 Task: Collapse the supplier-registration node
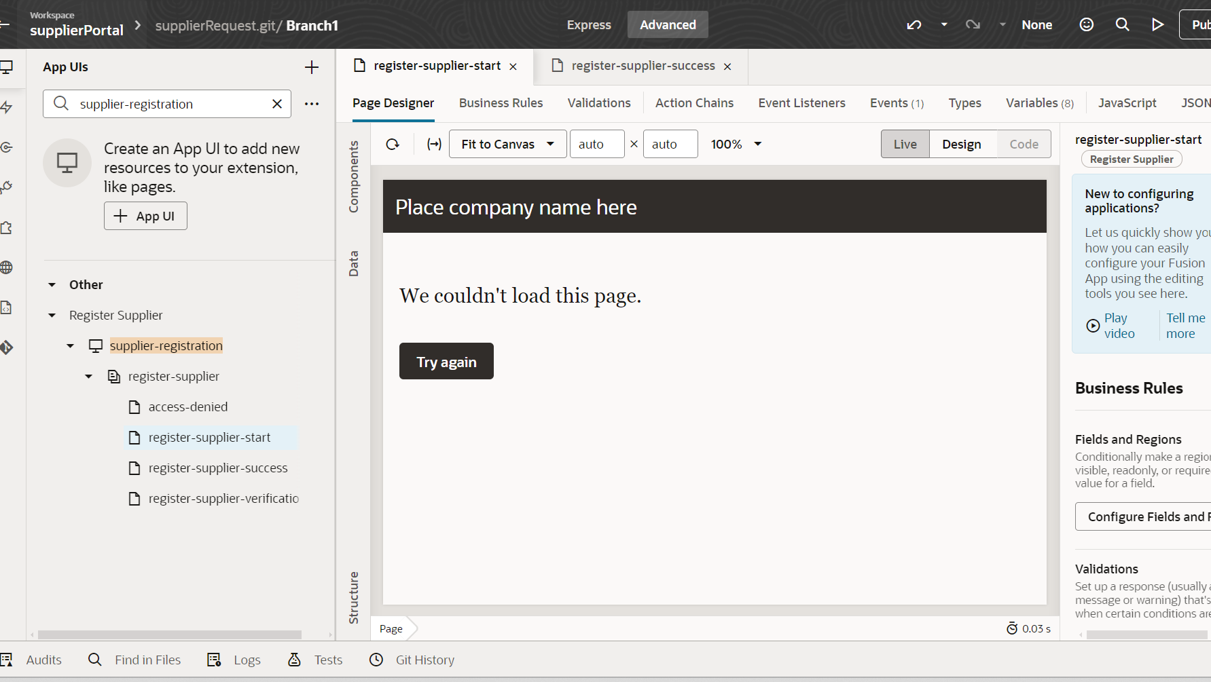[x=71, y=346]
